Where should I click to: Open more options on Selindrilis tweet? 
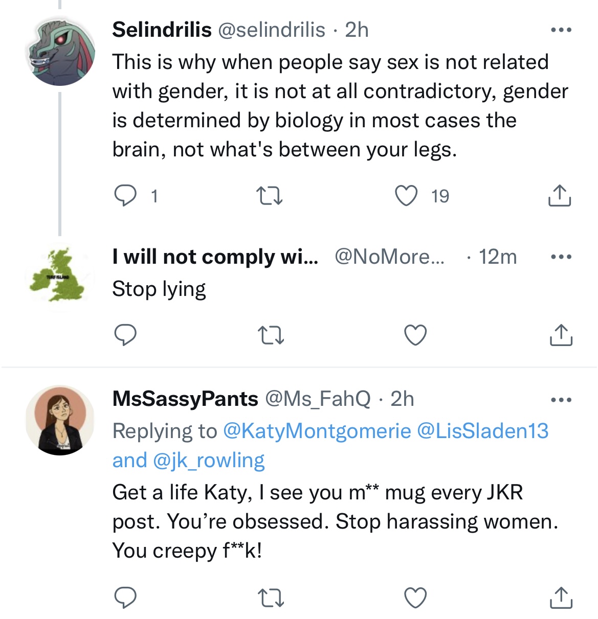pos(561,30)
